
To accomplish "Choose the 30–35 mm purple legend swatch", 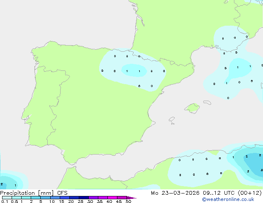I will [x=93, y=198].
